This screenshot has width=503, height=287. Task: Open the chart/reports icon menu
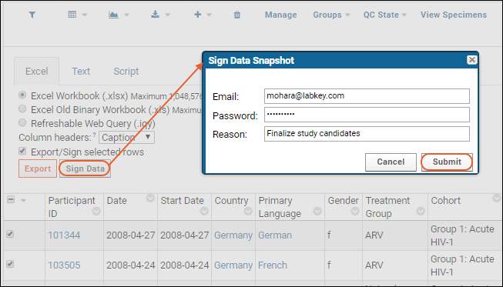coord(119,15)
